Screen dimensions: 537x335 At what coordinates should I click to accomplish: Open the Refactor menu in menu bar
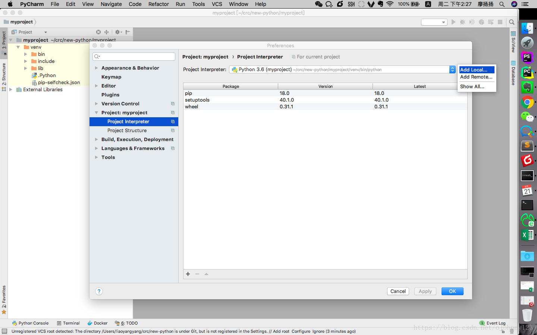[158, 4]
